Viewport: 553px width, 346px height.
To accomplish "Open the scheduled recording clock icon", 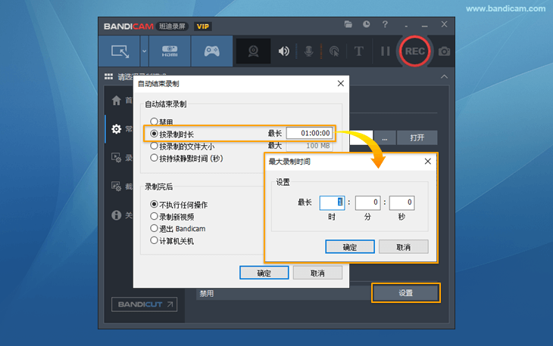I will click(x=367, y=24).
